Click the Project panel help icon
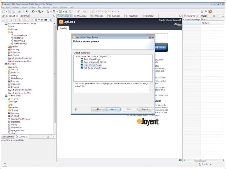 [51, 20]
